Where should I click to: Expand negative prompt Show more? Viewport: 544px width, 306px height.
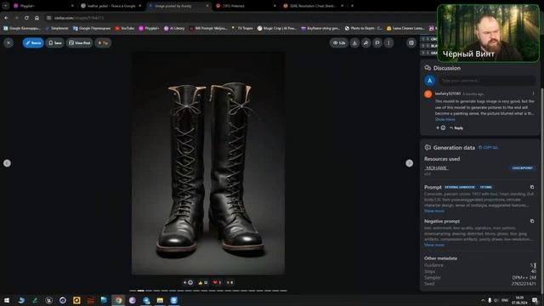pos(434,245)
